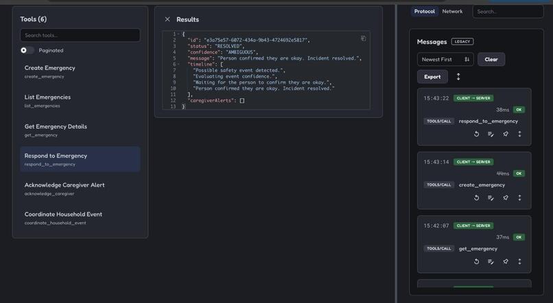Click the TOOLS/CALL tag beside create_emergency

point(438,185)
